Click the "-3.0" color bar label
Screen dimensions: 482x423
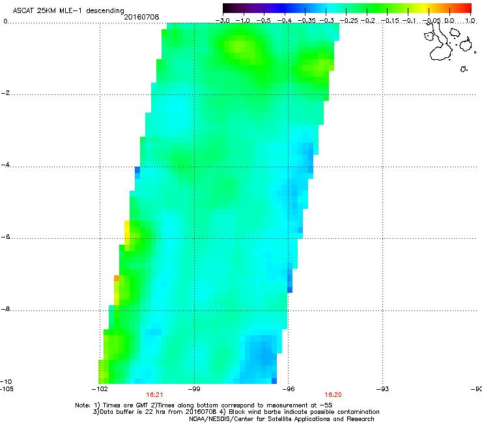222,21
